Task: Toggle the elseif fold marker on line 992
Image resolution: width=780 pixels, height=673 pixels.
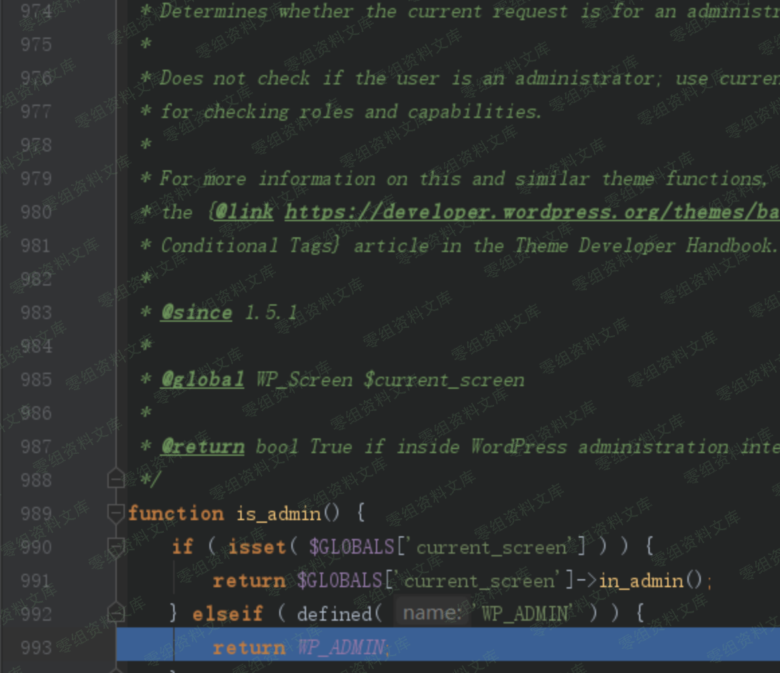Action: 115,614
